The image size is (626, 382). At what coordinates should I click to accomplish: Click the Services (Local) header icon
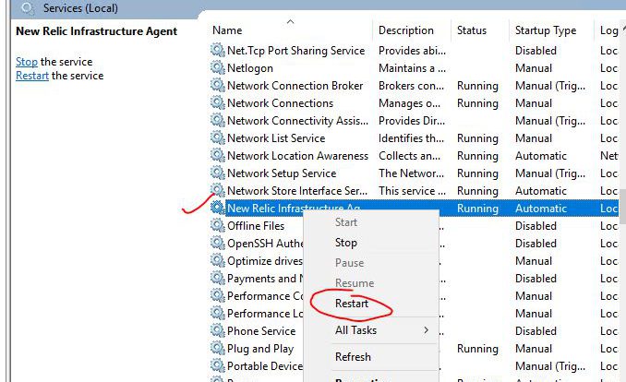28,8
